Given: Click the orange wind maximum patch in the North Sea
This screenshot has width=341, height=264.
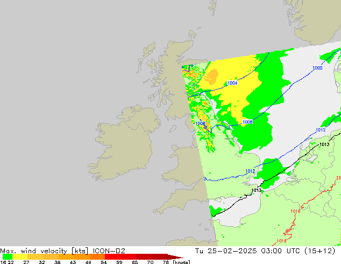Looking at the screenshot, I should pyautogui.click(x=211, y=77).
